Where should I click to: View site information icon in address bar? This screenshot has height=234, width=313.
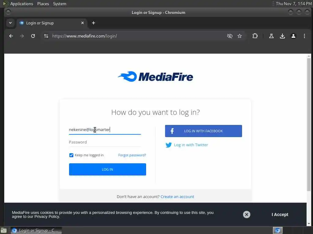(46, 36)
